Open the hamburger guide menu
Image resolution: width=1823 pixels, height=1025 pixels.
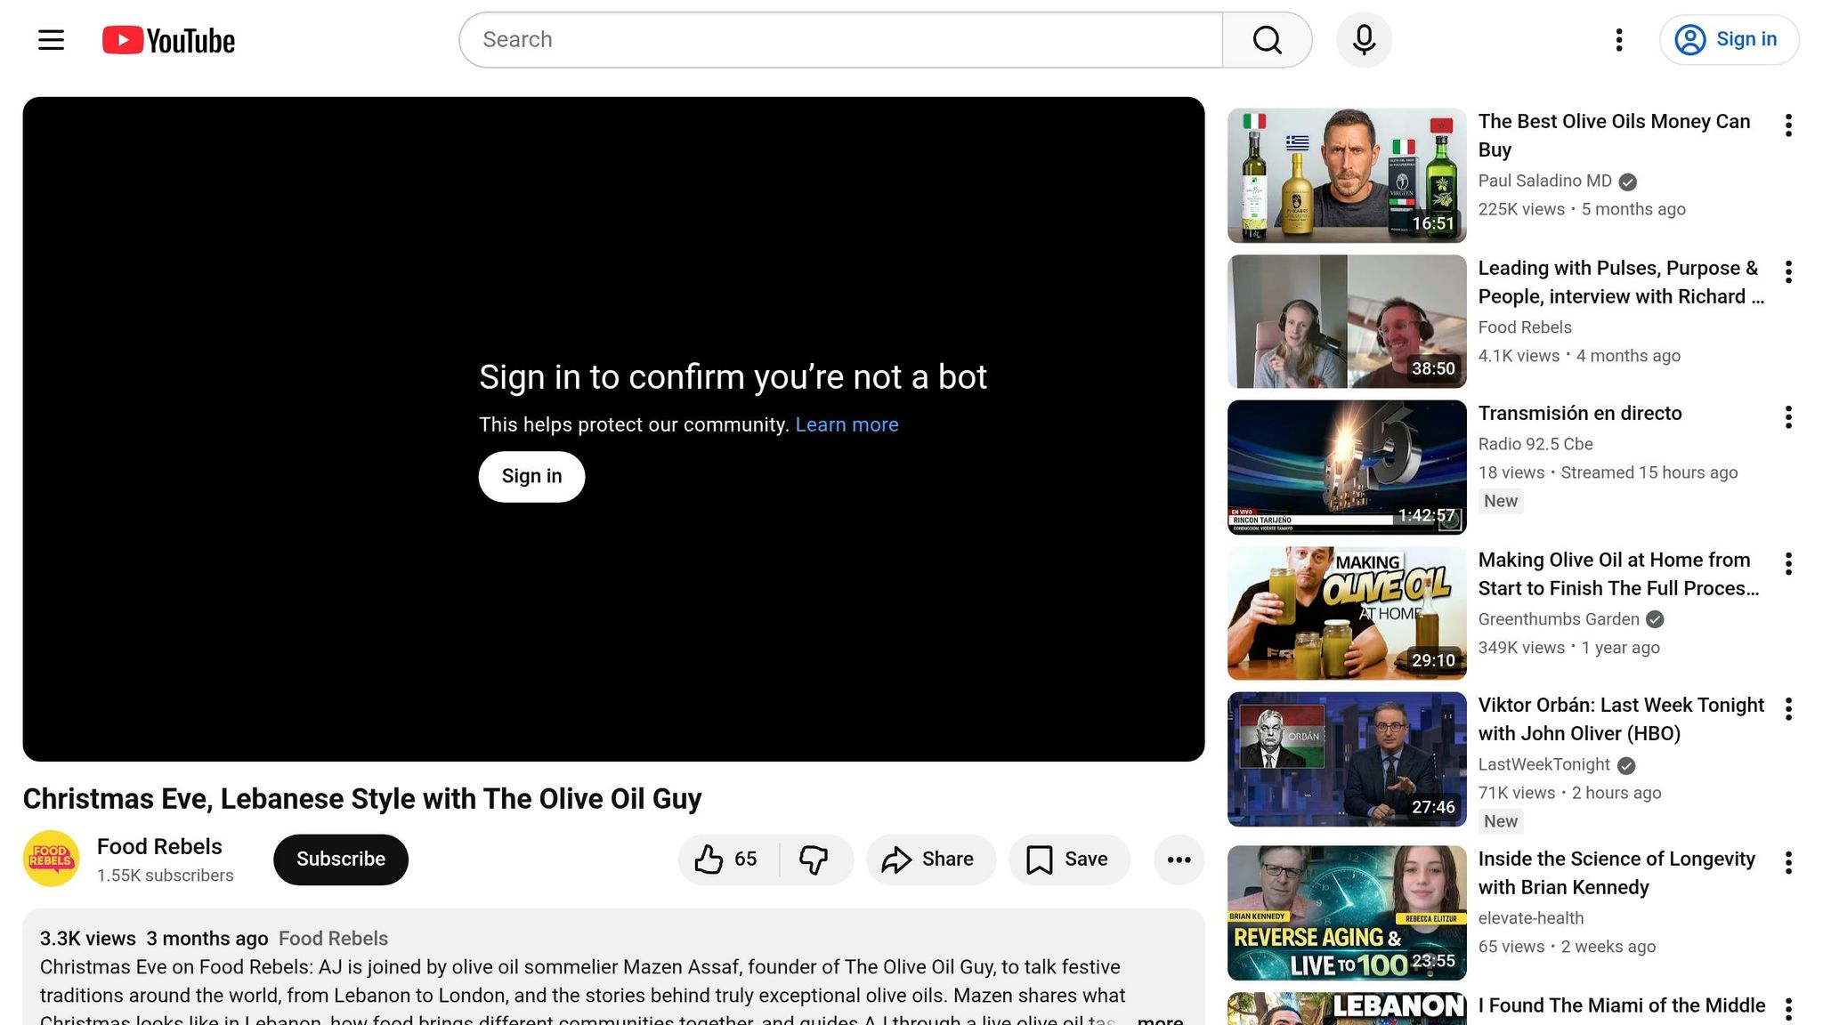click(x=51, y=40)
